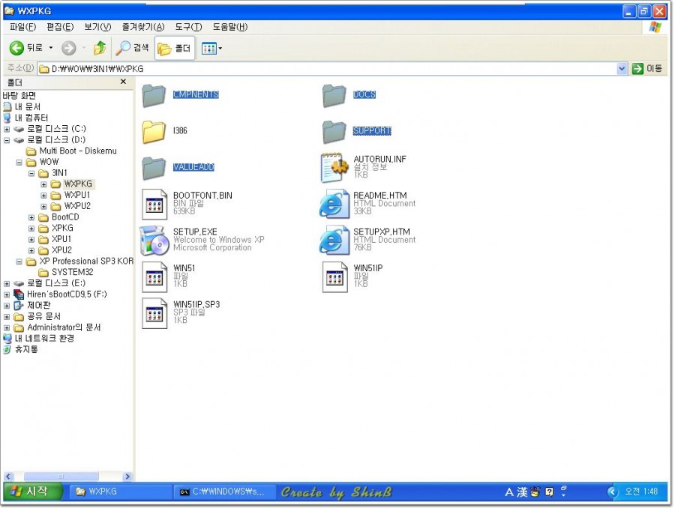
Task: Open the 도구(T) menu
Action: pos(188,27)
